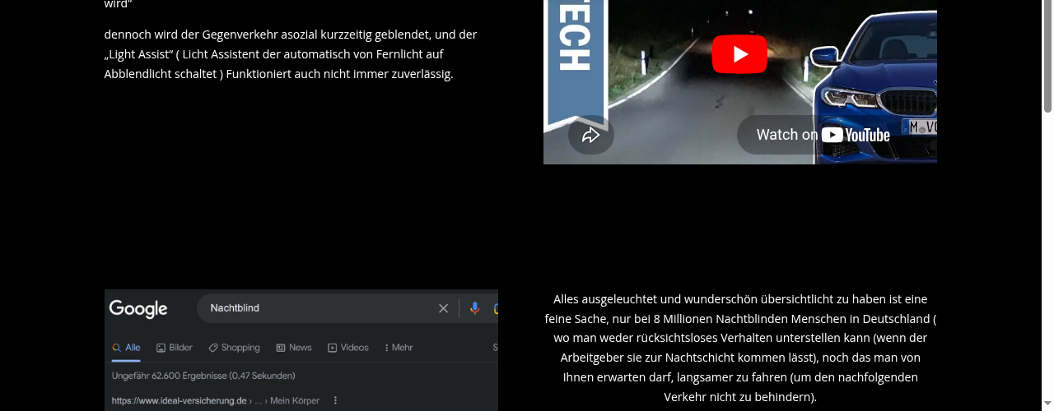Click the share arrow icon on video

[x=590, y=135]
